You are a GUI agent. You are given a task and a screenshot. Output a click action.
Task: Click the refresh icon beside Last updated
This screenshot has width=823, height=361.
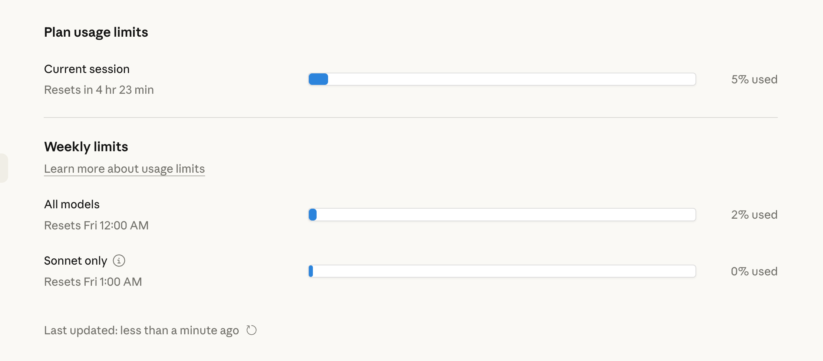[251, 330]
